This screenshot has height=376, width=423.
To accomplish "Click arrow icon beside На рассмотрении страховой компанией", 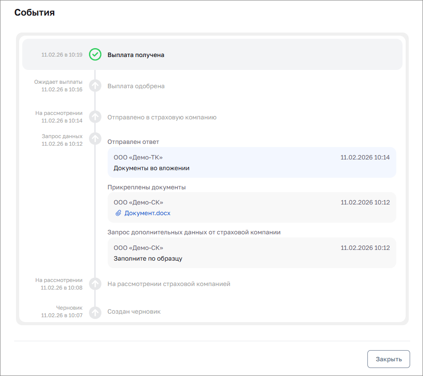I will (x=95, y=283).
